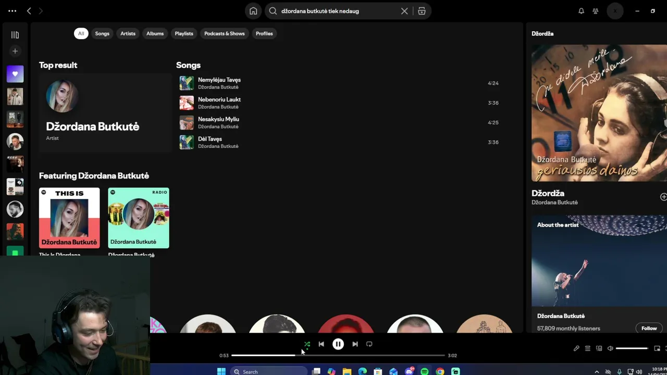The width and height of the screenshot is (667, 375).
Task: Select the Playlists filter chip
Action: coord(184,33)
